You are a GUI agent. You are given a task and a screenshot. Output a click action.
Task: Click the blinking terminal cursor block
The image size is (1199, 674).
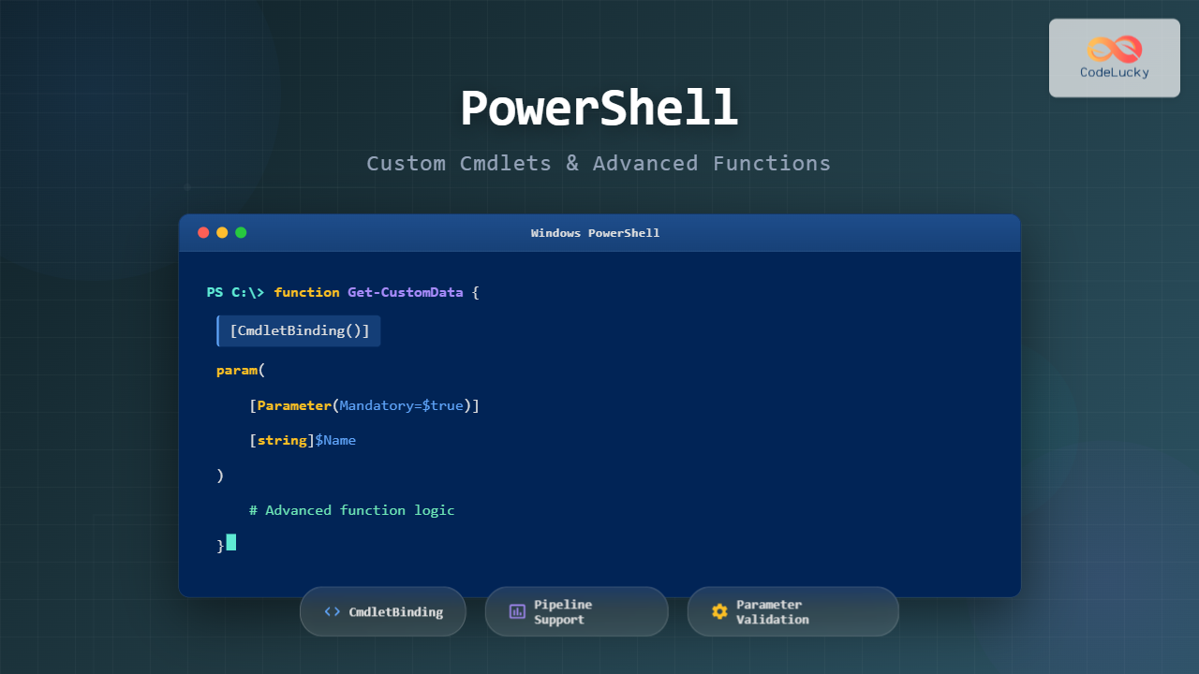231,542
